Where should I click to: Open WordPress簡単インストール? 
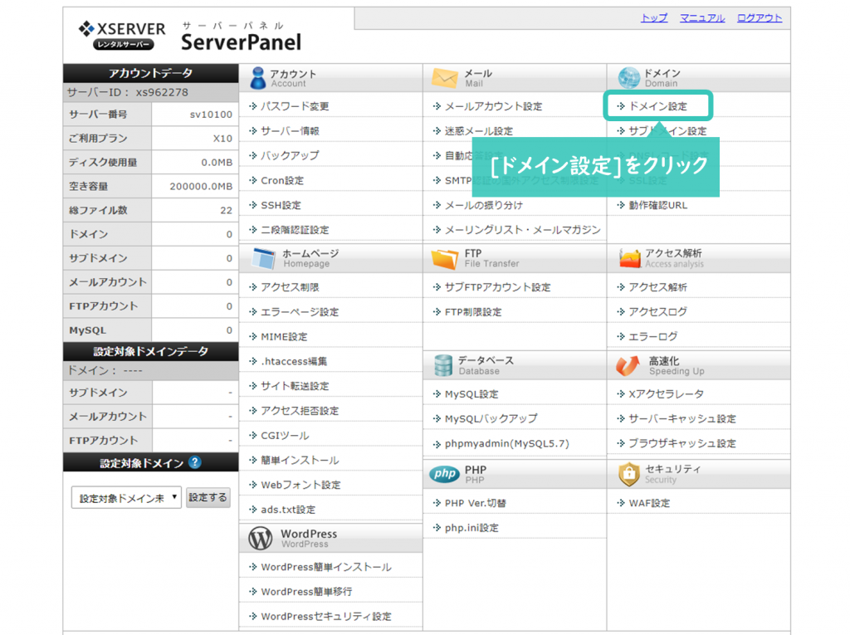326,567
